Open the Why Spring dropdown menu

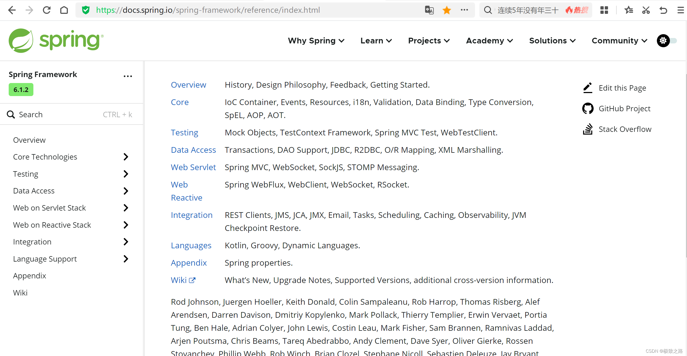point(316,41)
